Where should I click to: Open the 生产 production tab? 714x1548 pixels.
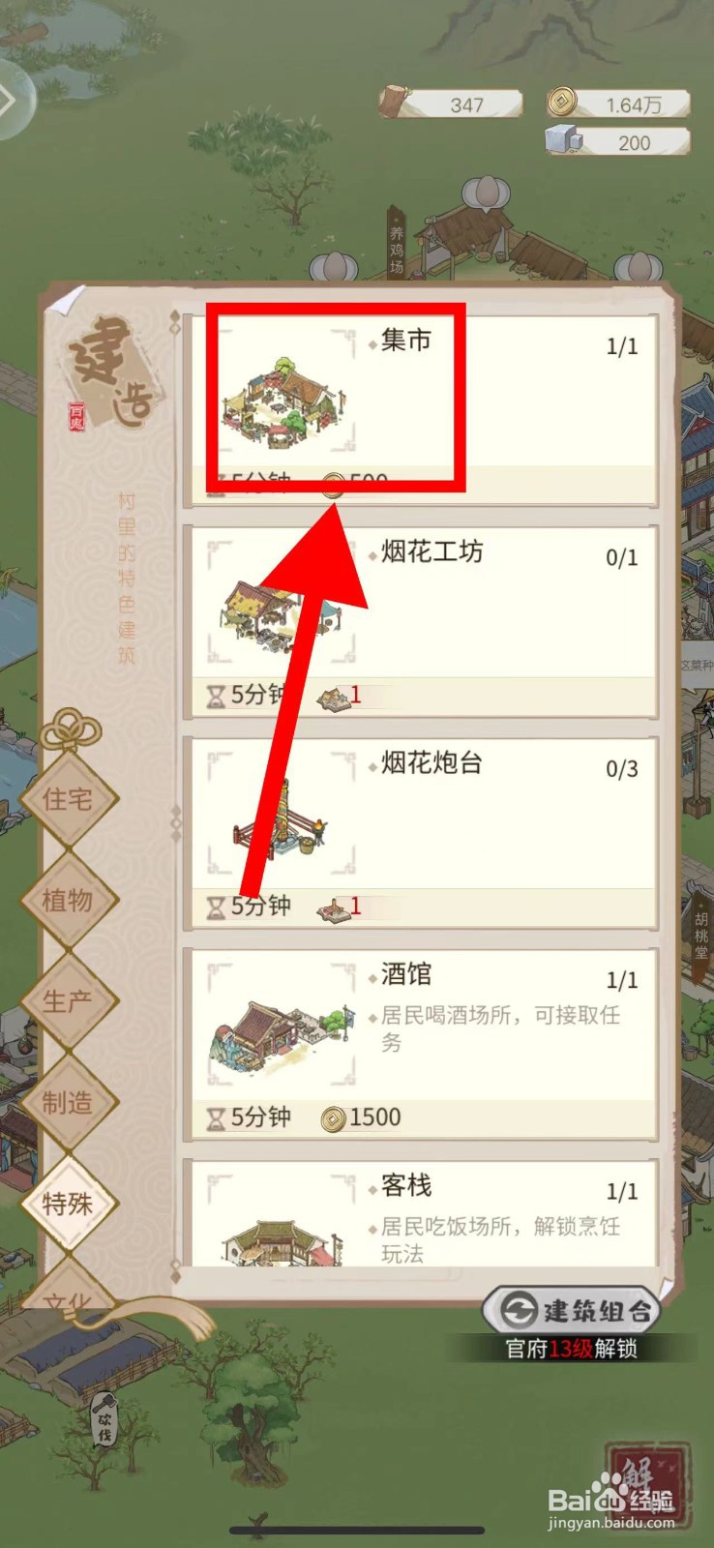click(x=68, y=1001)
